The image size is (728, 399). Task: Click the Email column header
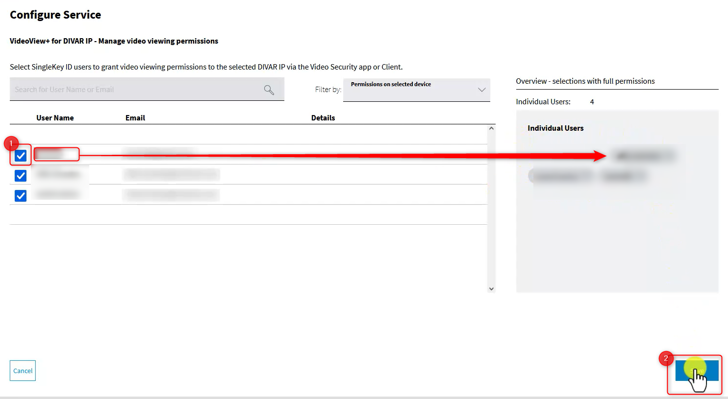click(x=135, y=118)
